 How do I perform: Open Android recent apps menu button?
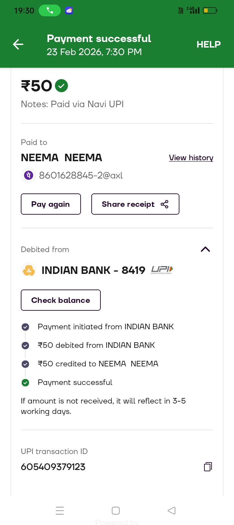tap(60, 510)
